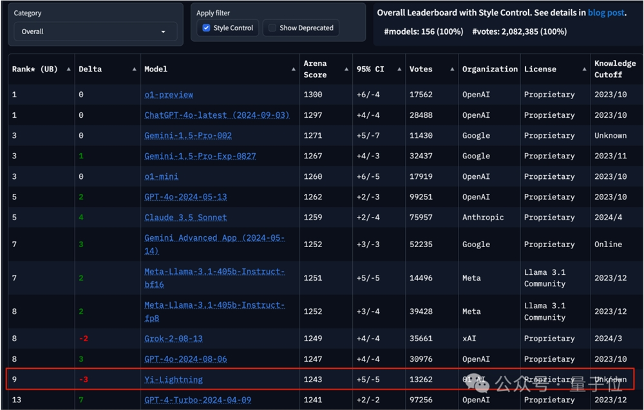This screenshot has height=410, width=644.
Task: Click the 75957 votes cell
Action: (421, 218)
